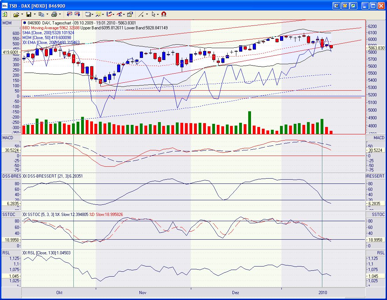Select the MOM panel label

[x=7, y=22]
